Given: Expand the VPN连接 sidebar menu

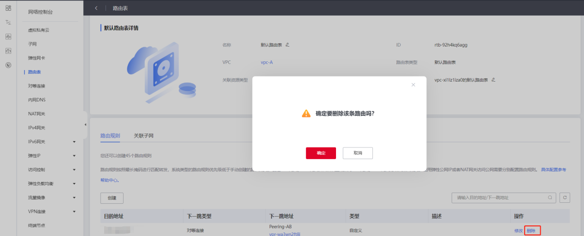Looking at the screenshot, I should click(x=74, y=212).
